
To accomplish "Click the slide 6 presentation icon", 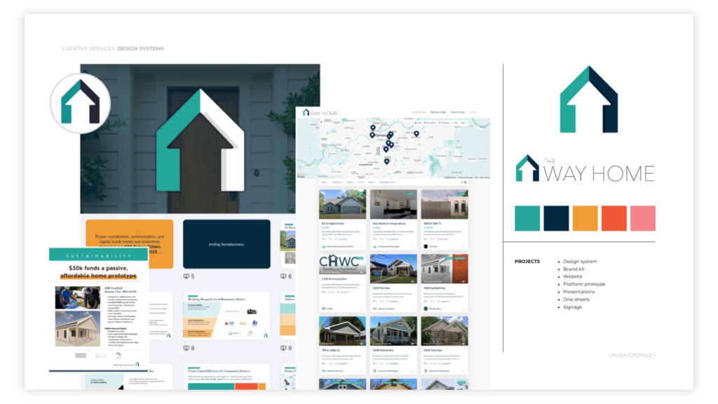I will tap(283, 276).
